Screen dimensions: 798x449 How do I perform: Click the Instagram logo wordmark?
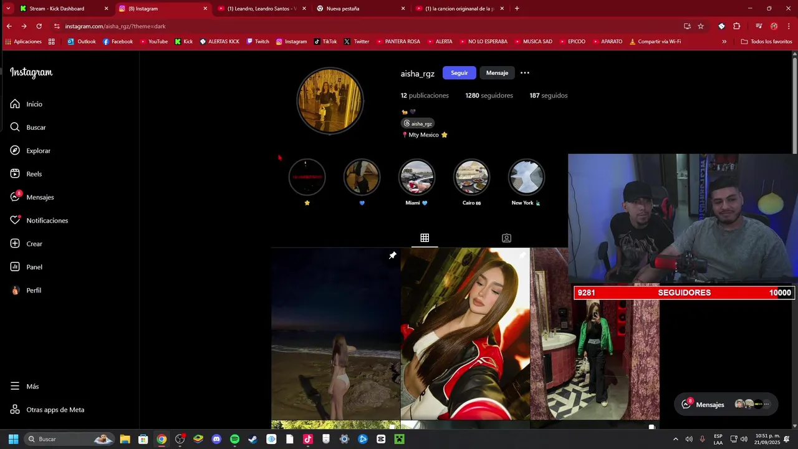(x=31, y=72)
